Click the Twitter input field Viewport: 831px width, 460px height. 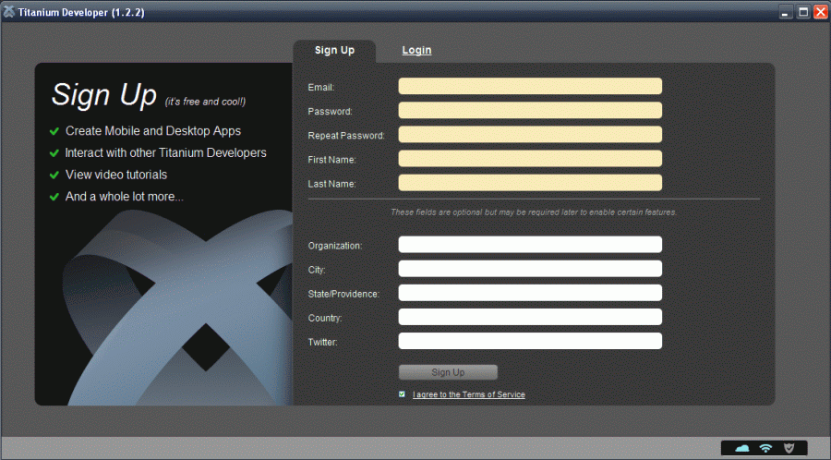[530, 341]
